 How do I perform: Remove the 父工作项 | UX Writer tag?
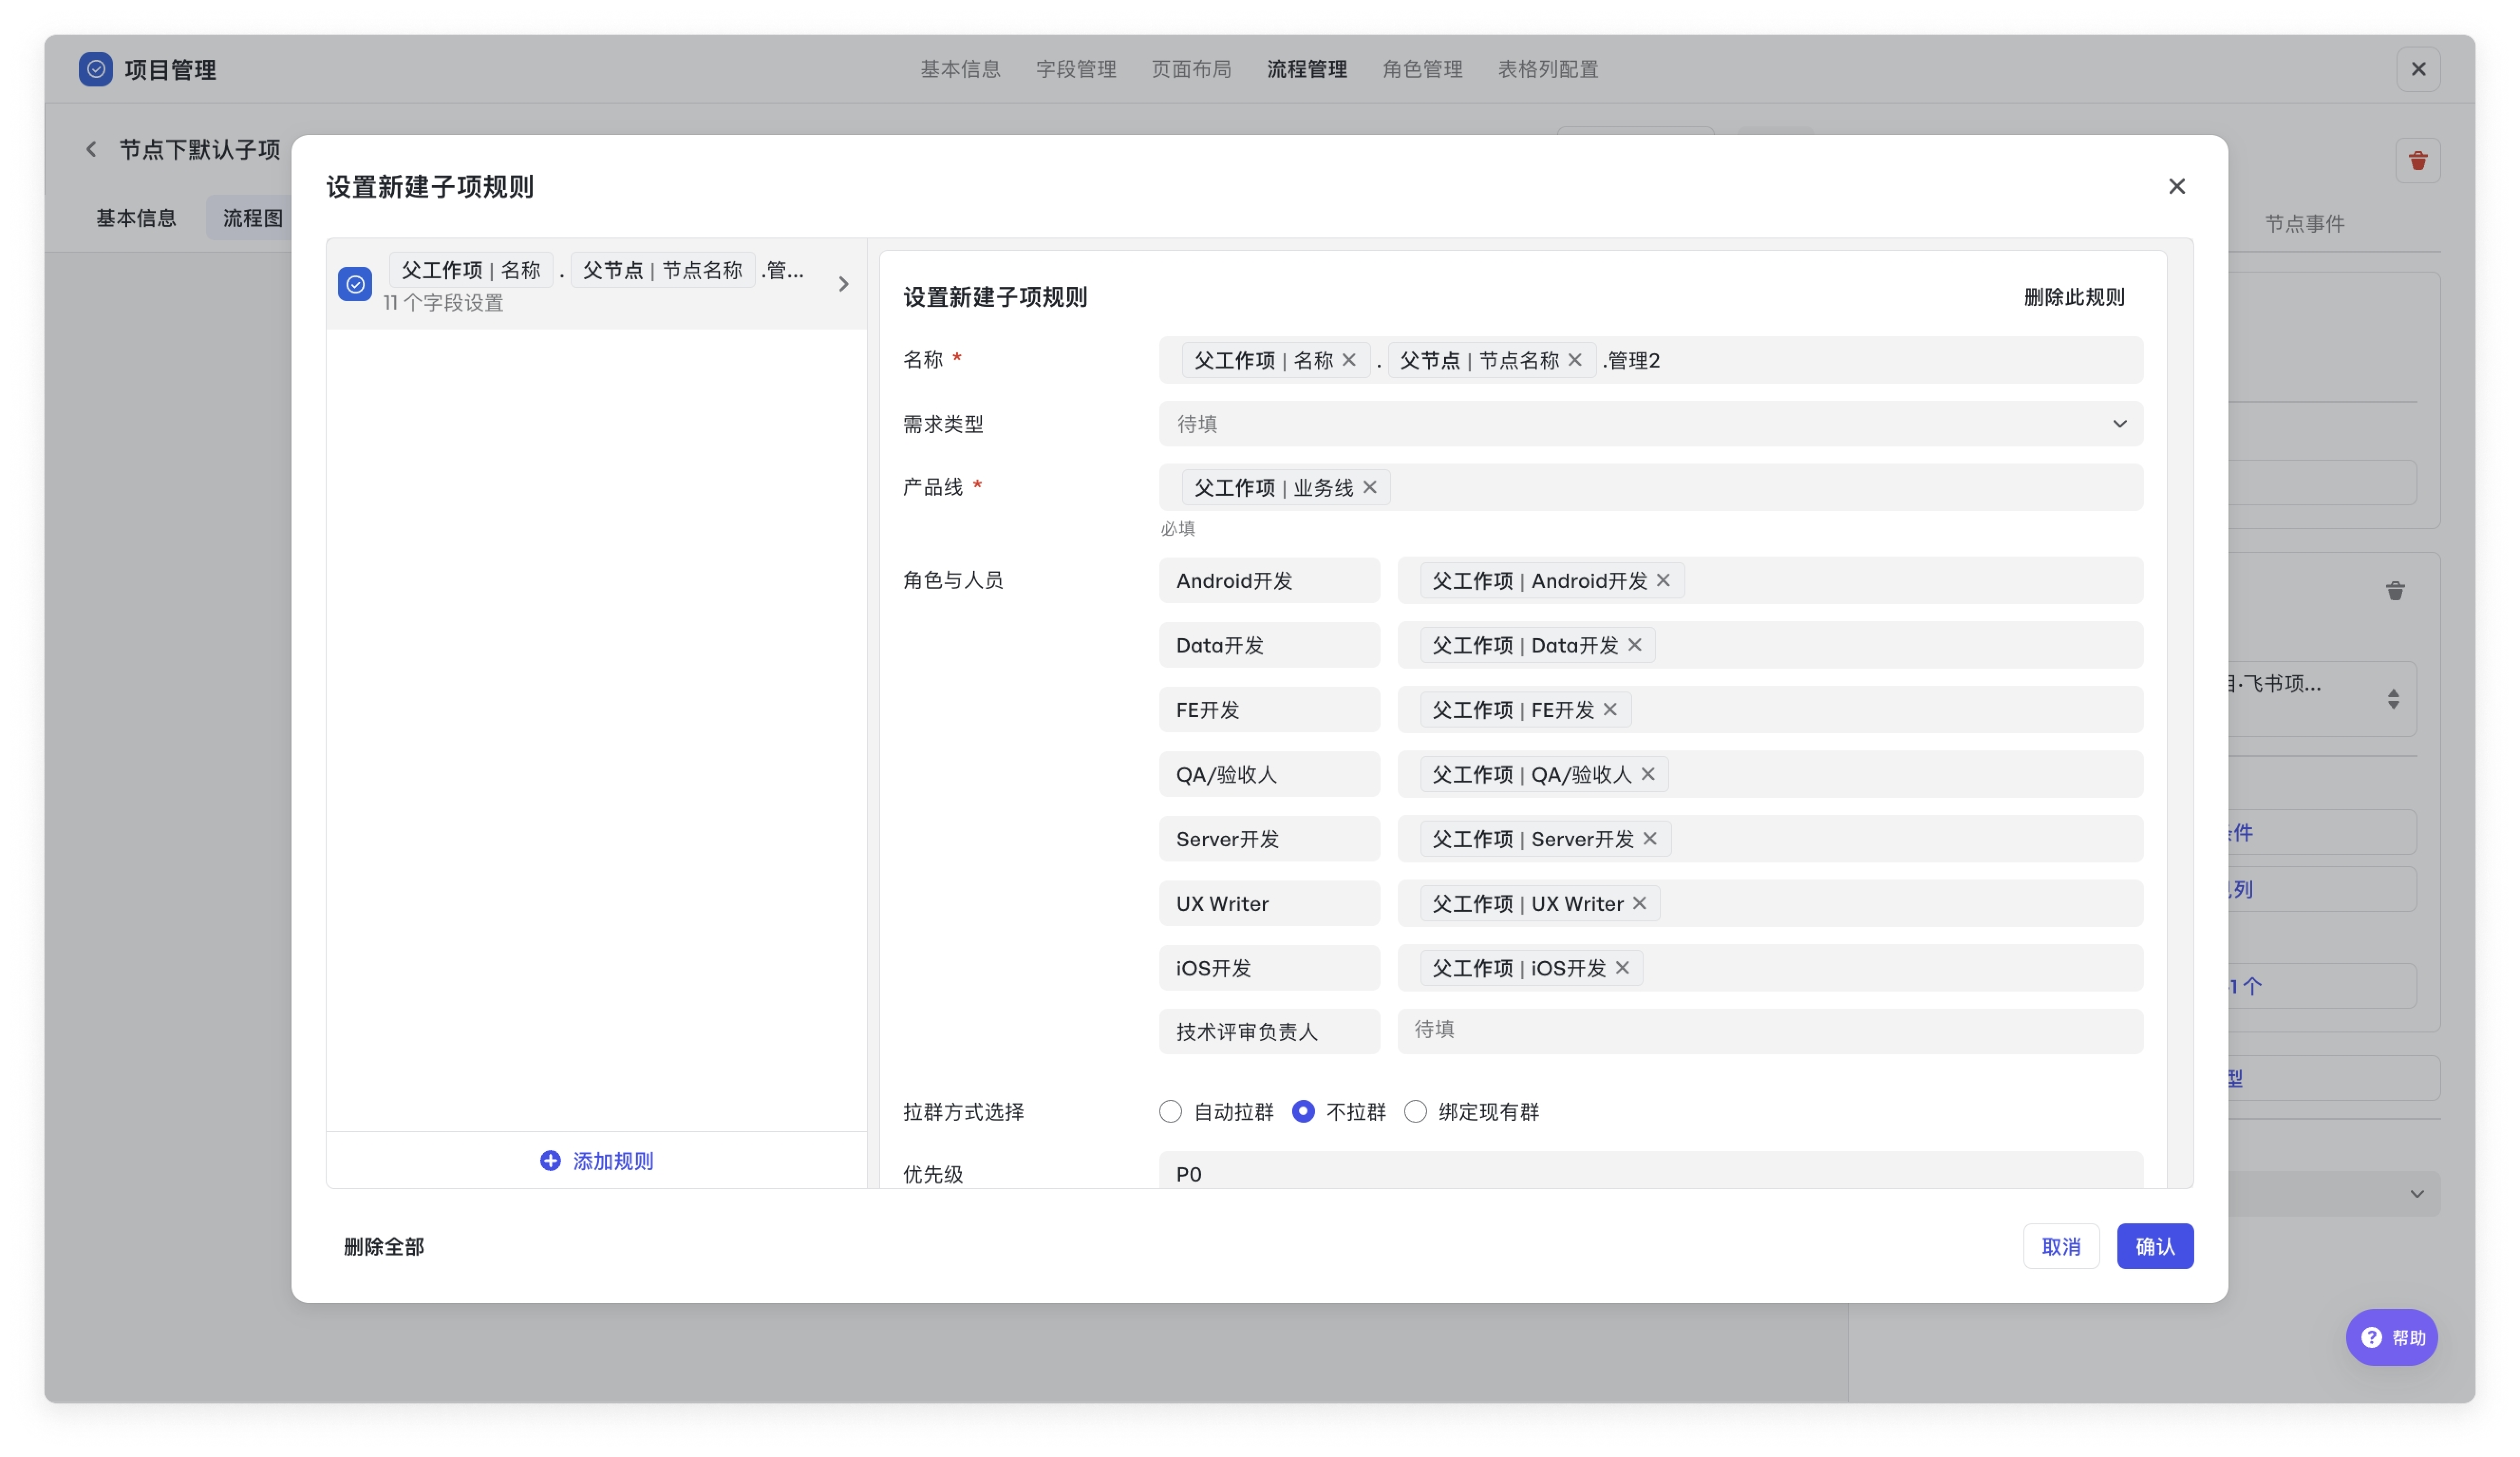(1639, 903)
